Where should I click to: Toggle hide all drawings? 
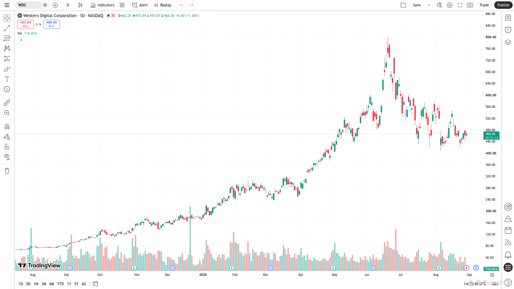7,157
